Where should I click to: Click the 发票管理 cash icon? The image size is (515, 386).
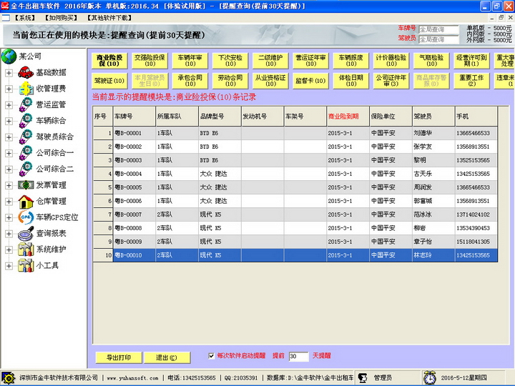[25, 185]
